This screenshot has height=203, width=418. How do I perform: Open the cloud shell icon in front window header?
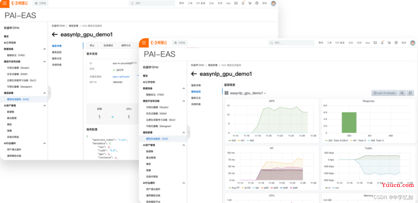(x=375, y=43)
